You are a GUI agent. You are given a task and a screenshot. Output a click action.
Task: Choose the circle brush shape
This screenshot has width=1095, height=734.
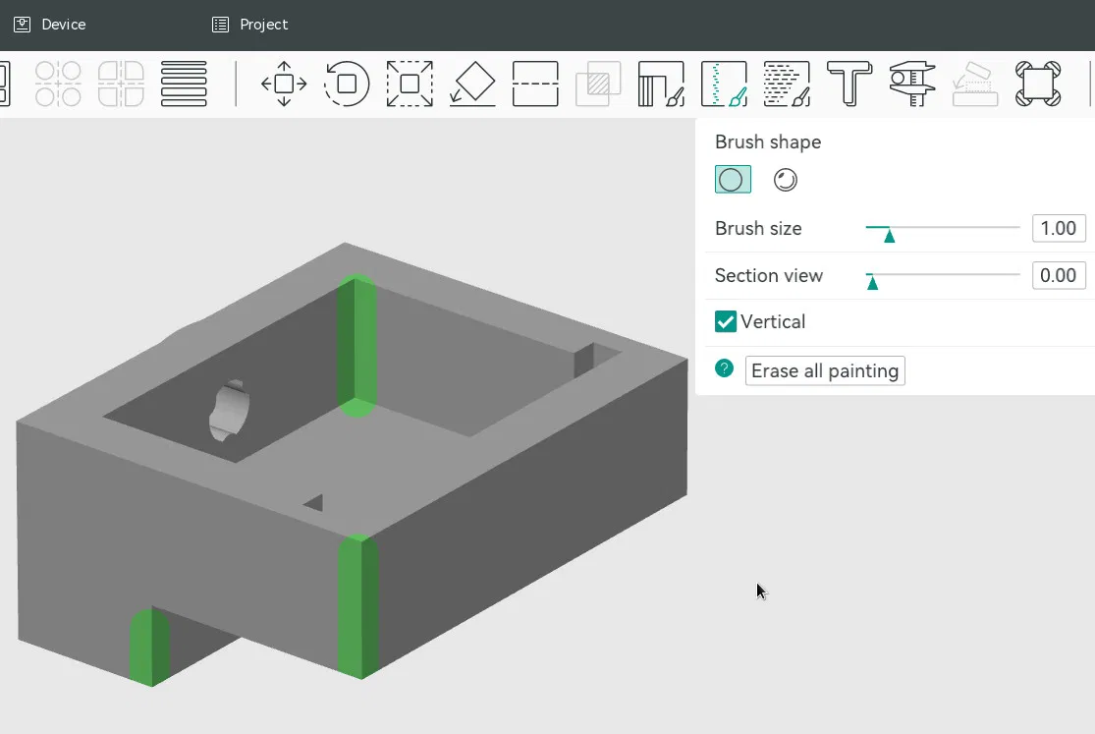pyautogui.click(x=733, y=180)
